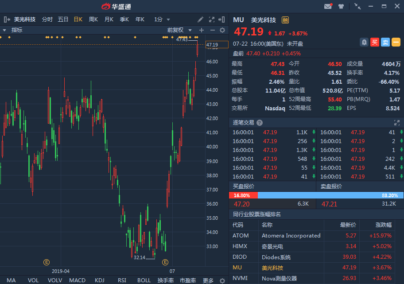Click the 买盘报价 header
Screen dimensions: 404x284
tap(244, 187)
